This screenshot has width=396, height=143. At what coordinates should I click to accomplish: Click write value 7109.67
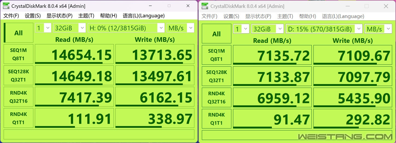click(353, 55)
